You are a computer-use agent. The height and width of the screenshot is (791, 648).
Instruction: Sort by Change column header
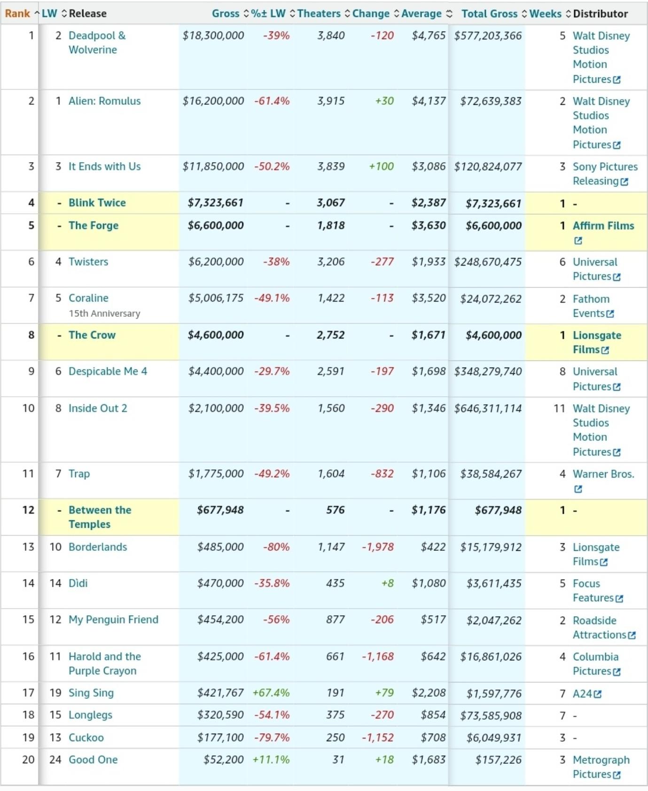click(x=375, y=13)
